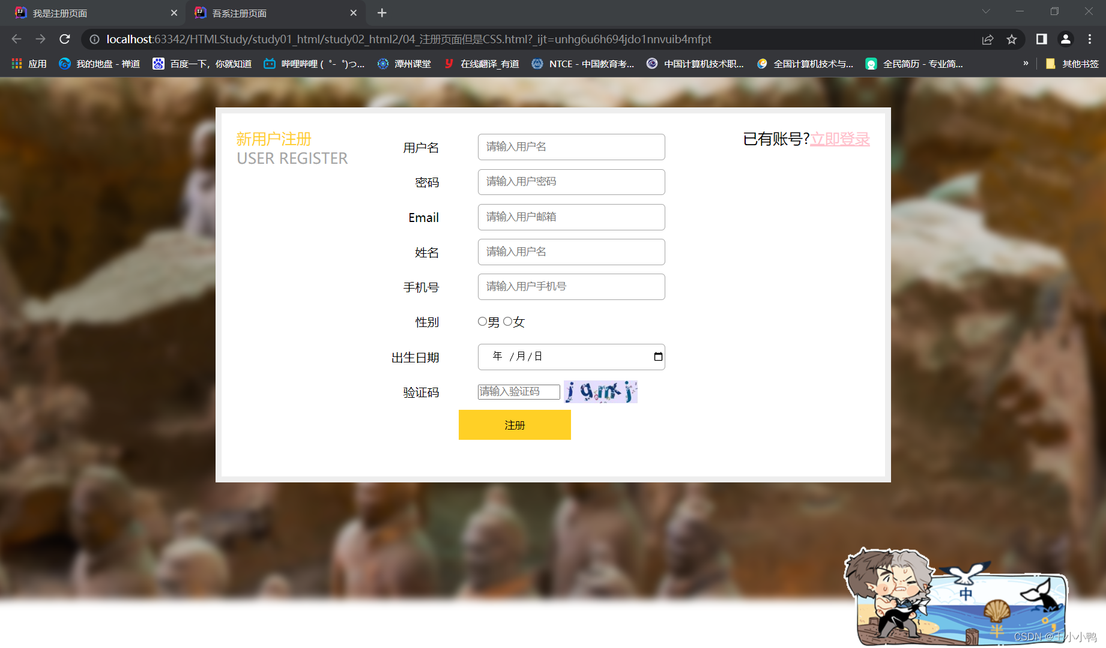
Task: Follow the 立即登录 link
Action: tap(840, 139)
